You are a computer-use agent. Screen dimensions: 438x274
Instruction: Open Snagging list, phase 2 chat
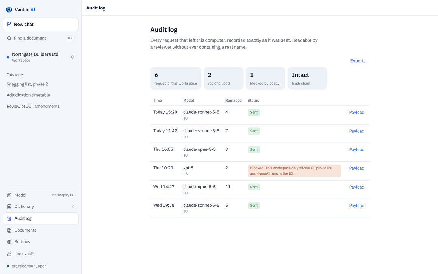pyautogui.click(x=27, y=84)
